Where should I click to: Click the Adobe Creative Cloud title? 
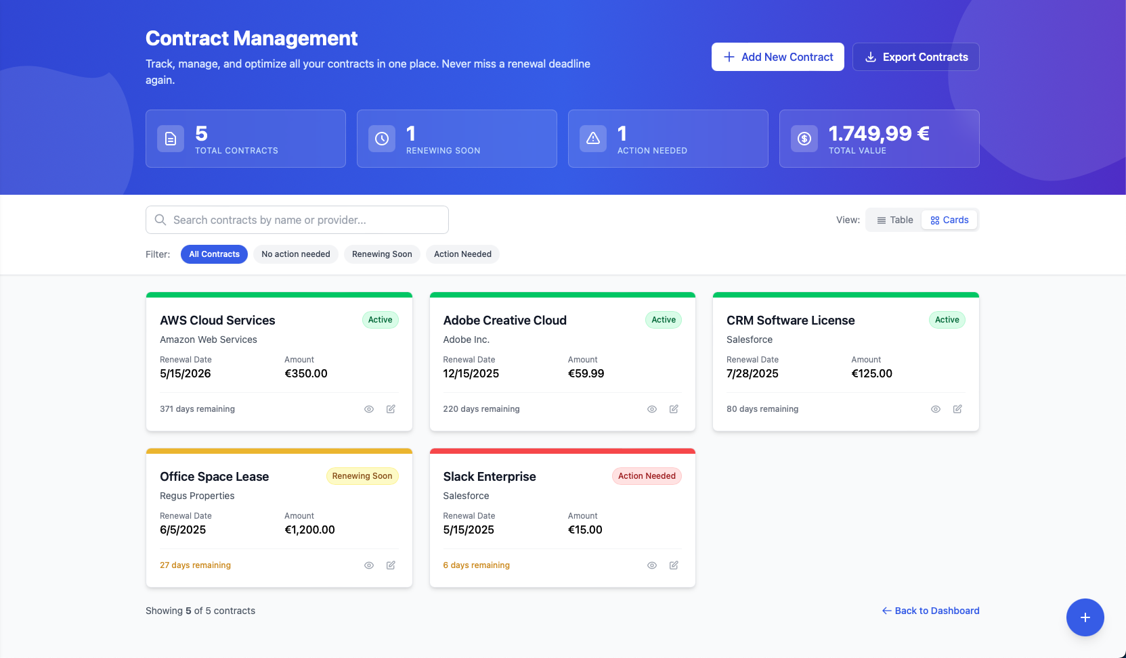(x=505, y=321)
